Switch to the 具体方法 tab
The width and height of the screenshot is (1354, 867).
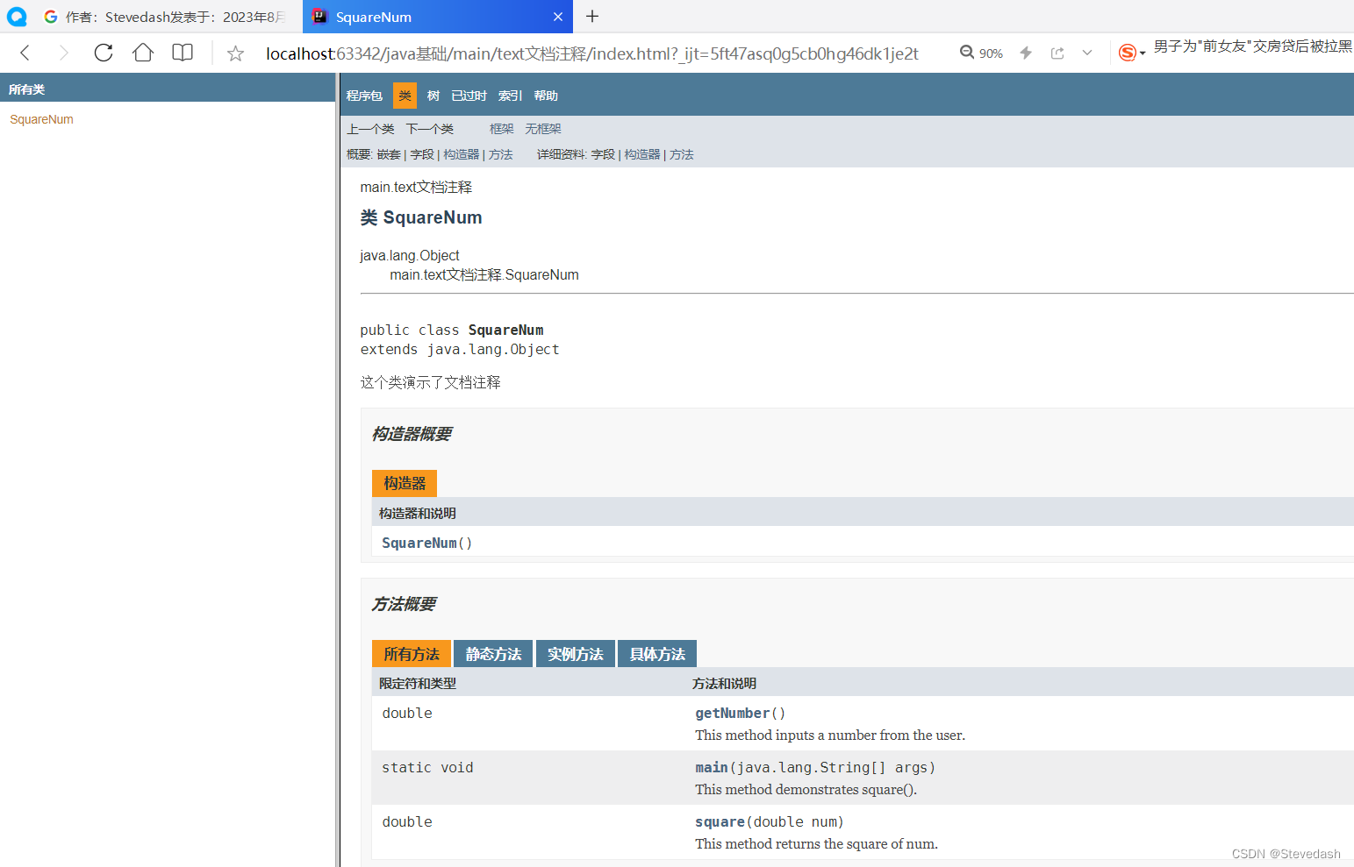click(657, 654)
